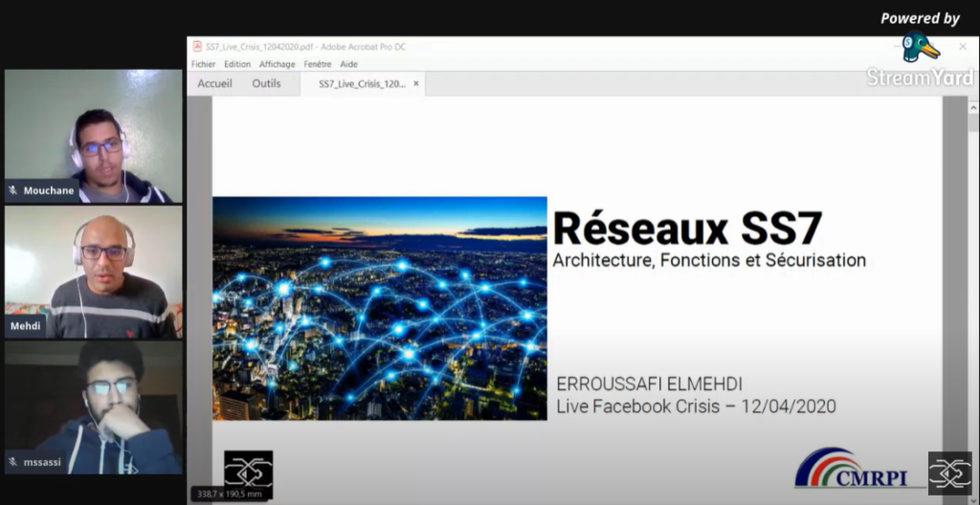980x505 pixels.
Task: Click the city network image on slide
Action: [x=380, y=308]
